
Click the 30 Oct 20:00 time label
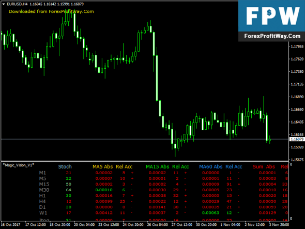206,225
